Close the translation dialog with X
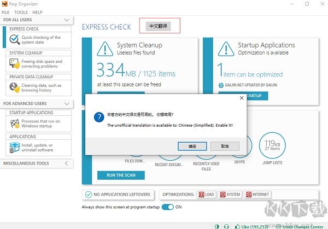This screenshot has height=229, width=328. (x=242, y=98)
